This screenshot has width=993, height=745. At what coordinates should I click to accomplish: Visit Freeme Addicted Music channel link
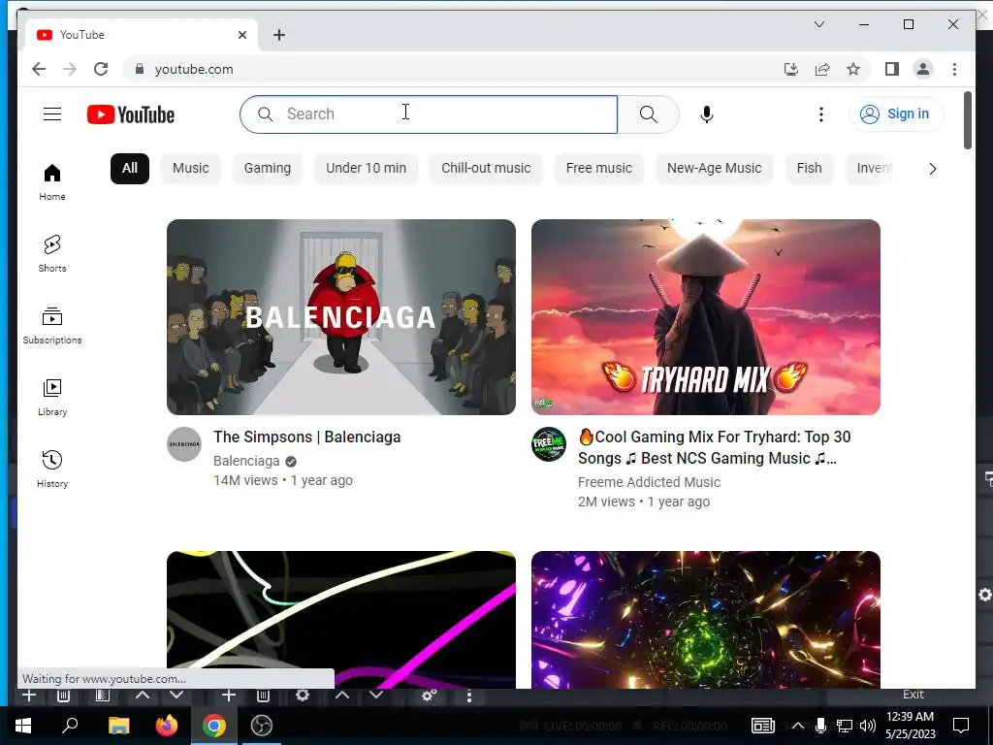649,482
